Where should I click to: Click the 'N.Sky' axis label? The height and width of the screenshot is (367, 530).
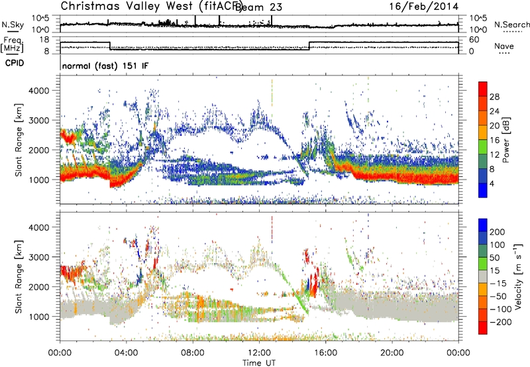[13, 25]
